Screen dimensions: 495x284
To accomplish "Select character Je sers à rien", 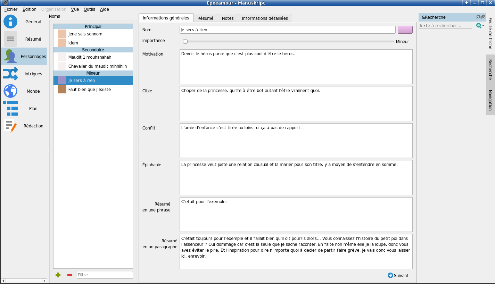I will 93,80.
